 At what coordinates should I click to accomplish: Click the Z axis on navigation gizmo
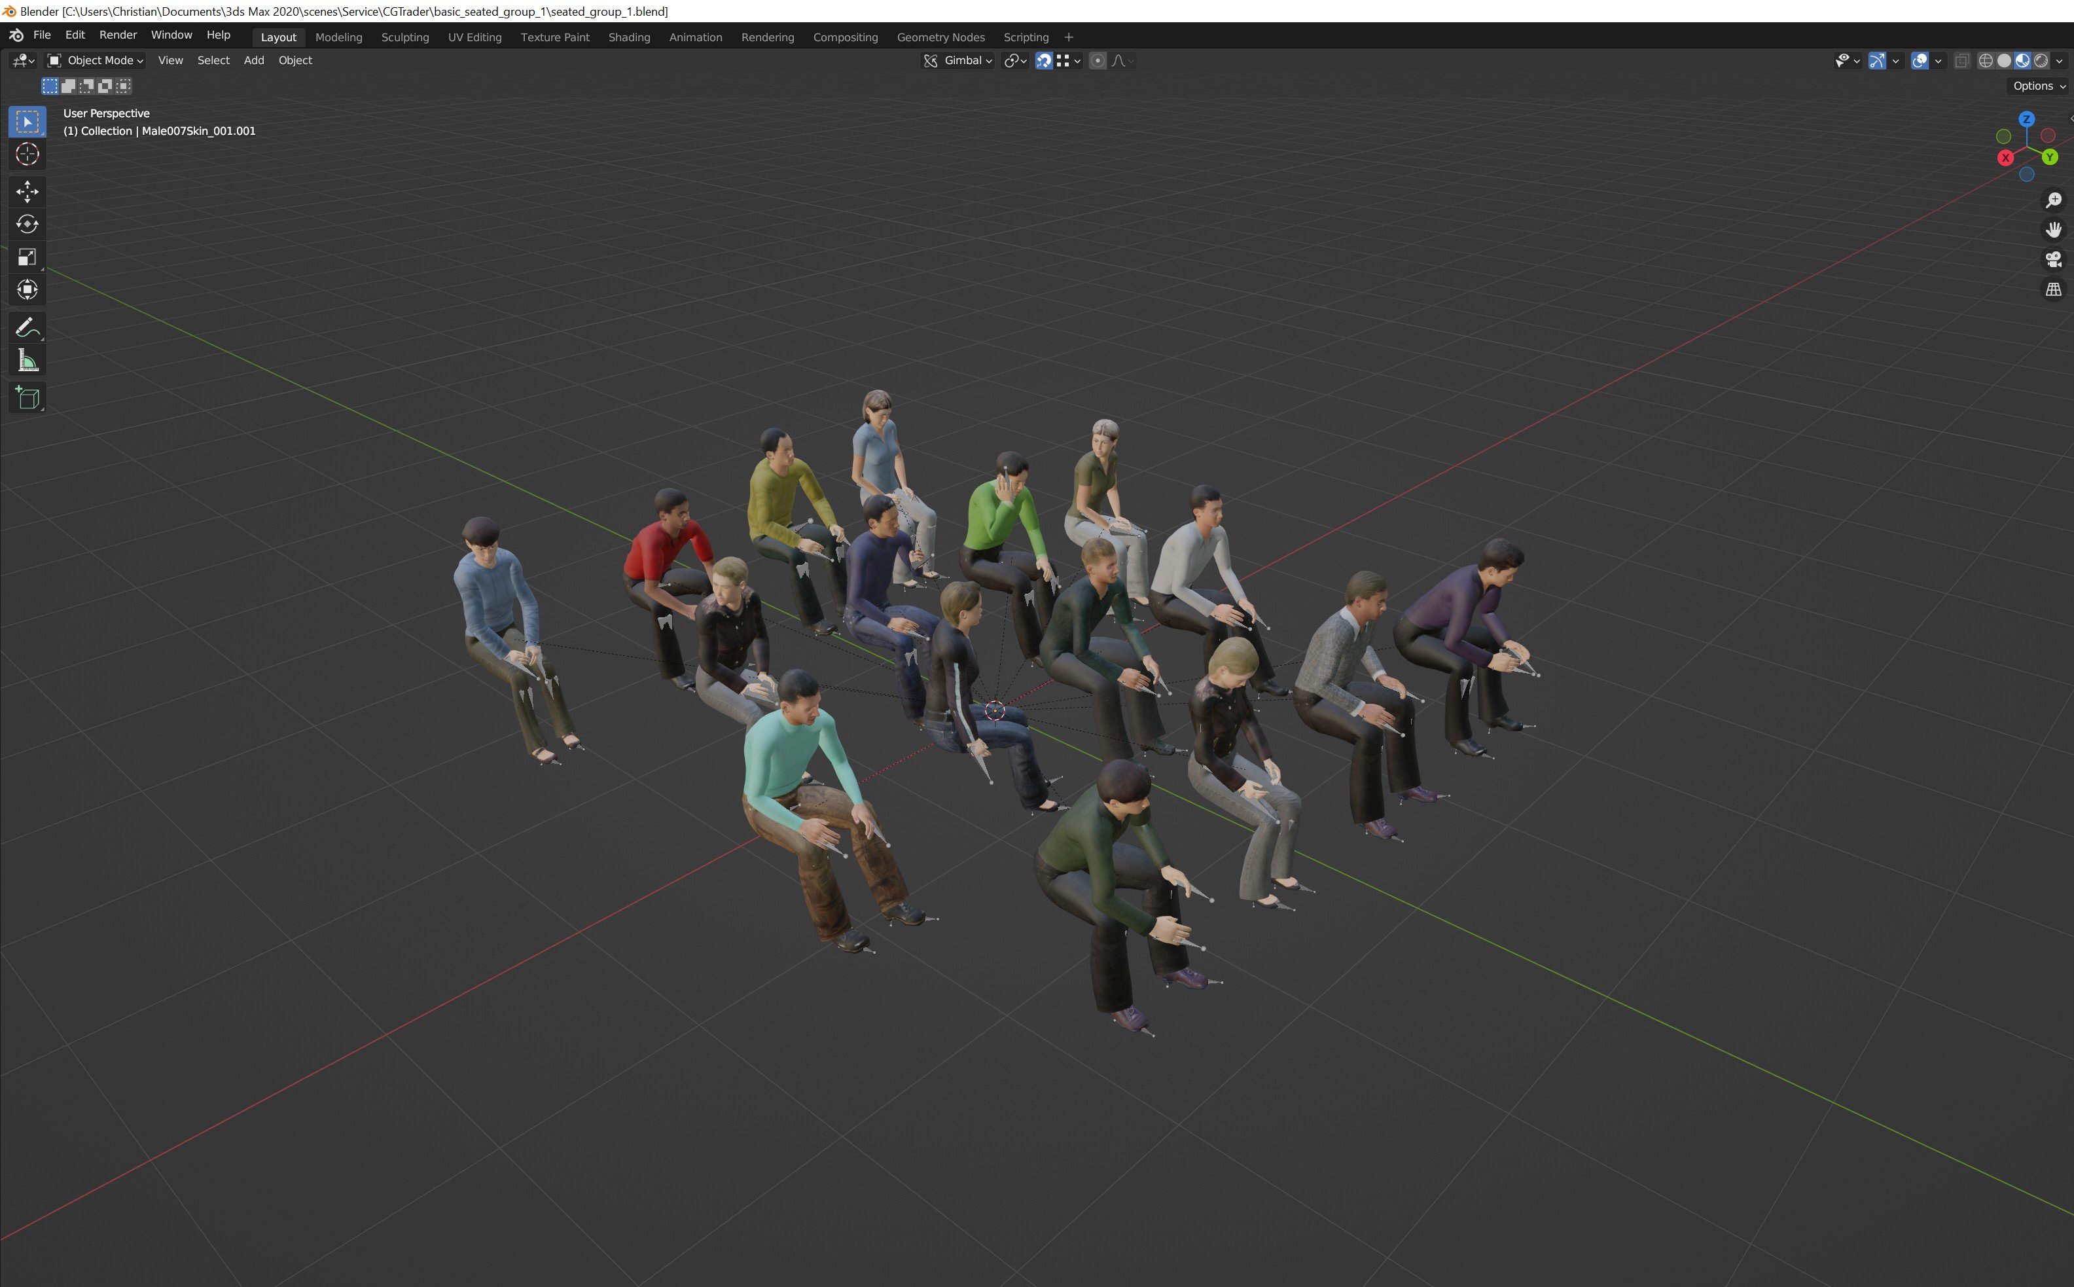(2028, 119)
